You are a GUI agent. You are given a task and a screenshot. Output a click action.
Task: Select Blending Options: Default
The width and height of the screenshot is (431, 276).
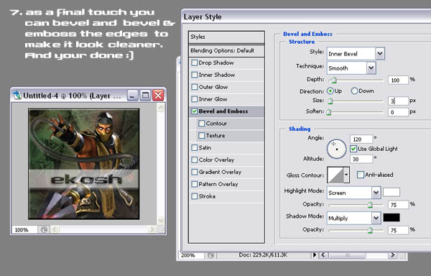(x=226, y=50)
